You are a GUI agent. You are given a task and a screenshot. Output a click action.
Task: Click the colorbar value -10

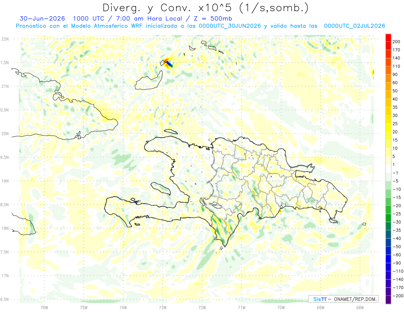pos(396,189)
